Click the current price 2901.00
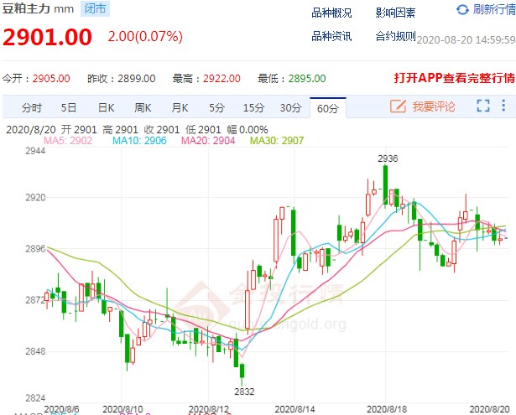 [47, 37]
